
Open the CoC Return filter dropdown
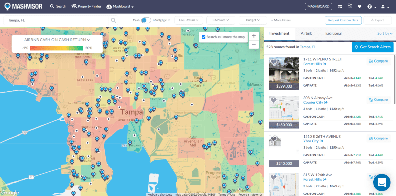point(189,20)
